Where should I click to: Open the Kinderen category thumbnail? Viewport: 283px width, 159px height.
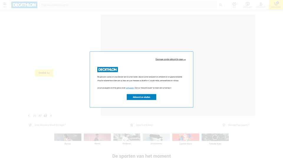pyautogui.click(x=127, y=137)
